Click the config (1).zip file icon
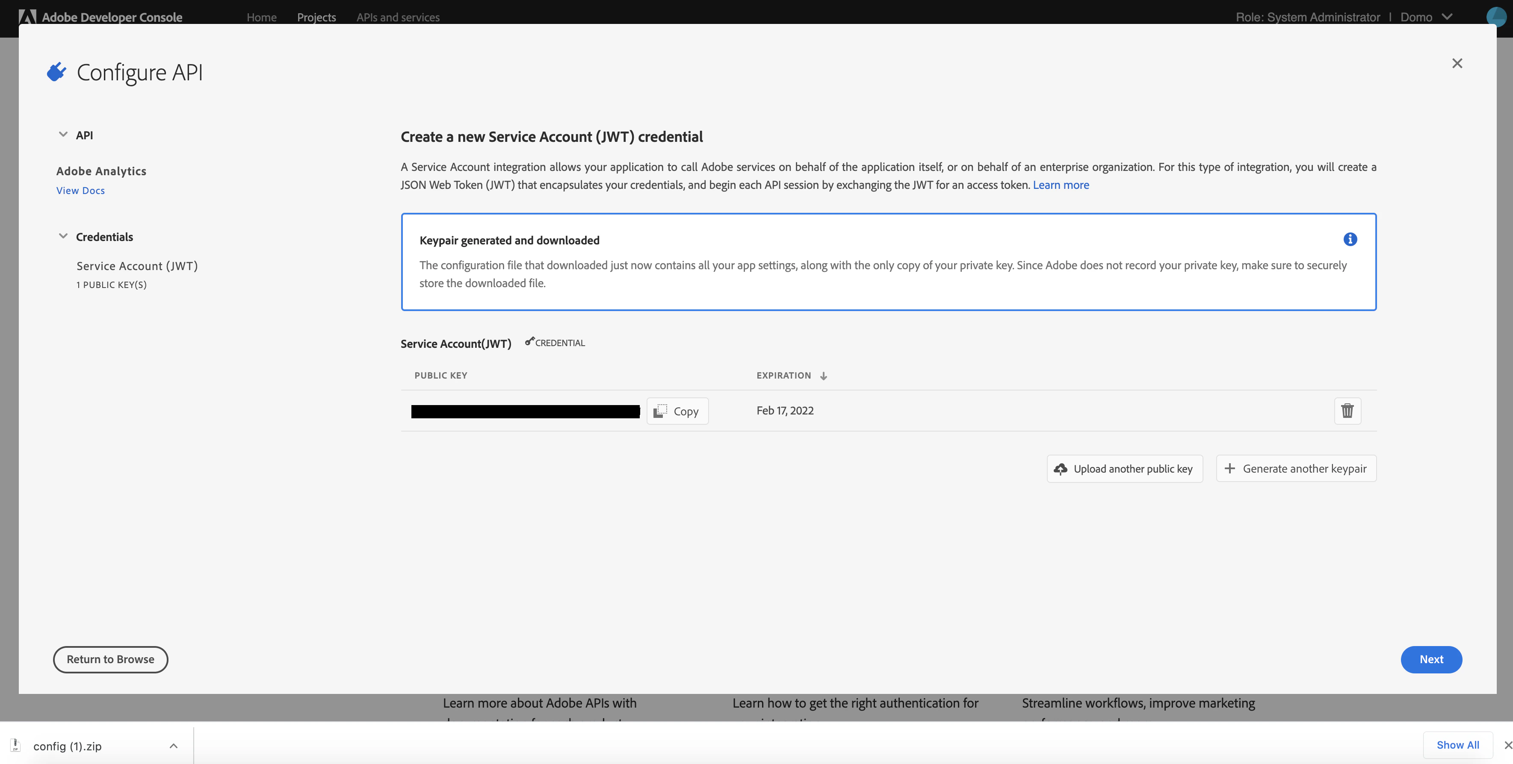1513x764 pixels. point(16,745)
